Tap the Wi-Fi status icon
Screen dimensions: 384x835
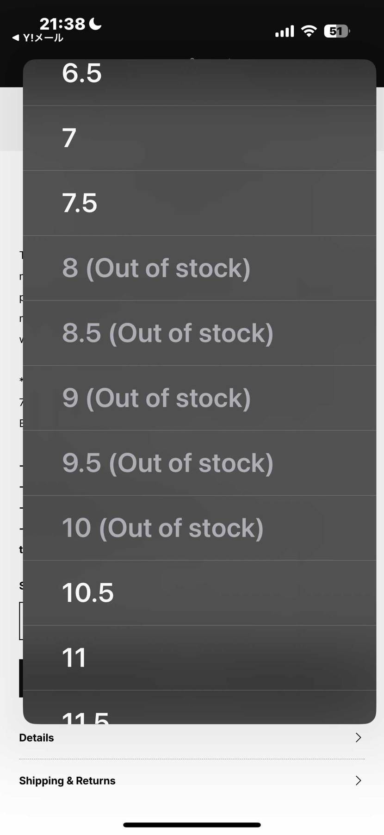309,31
